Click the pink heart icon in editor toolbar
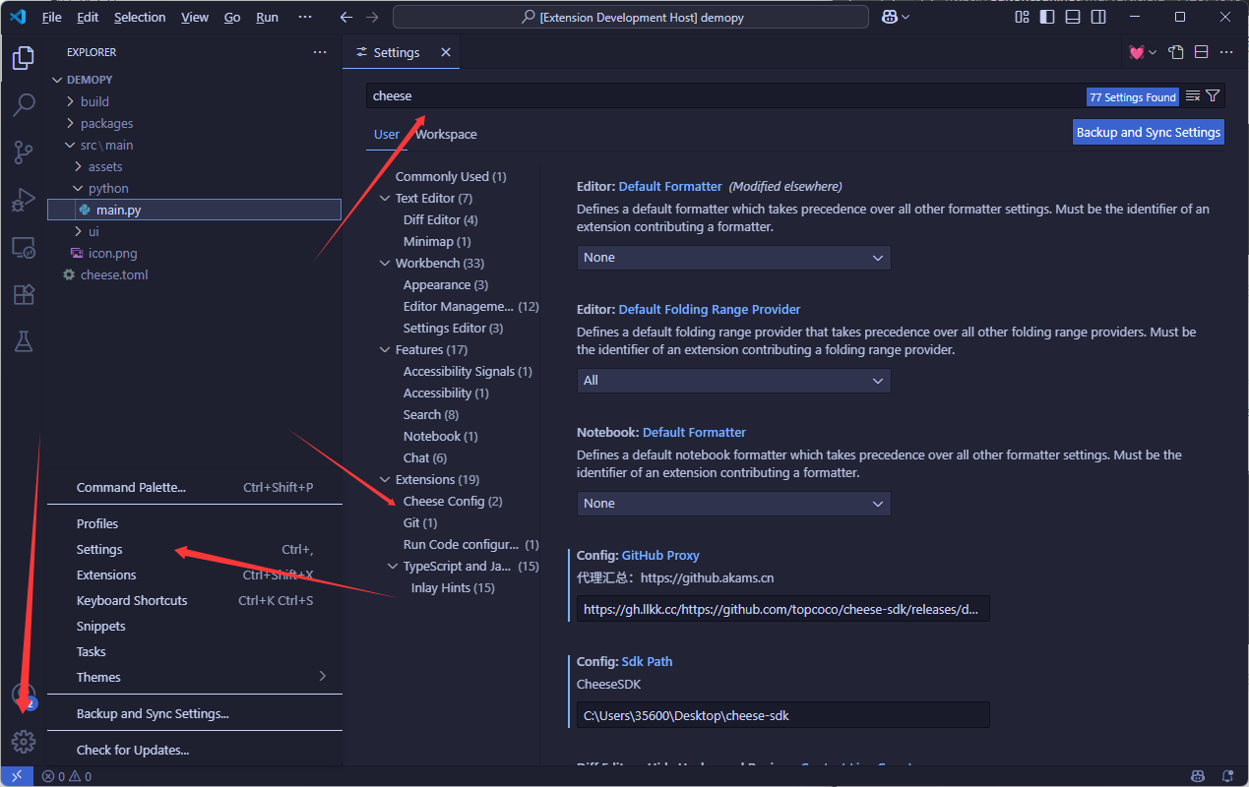Screen dimensions: 1249x787 pyautogui.click(x=1137, y=52)
